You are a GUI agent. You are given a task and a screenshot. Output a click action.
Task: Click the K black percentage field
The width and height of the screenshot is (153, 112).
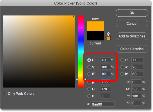(136, 103)
